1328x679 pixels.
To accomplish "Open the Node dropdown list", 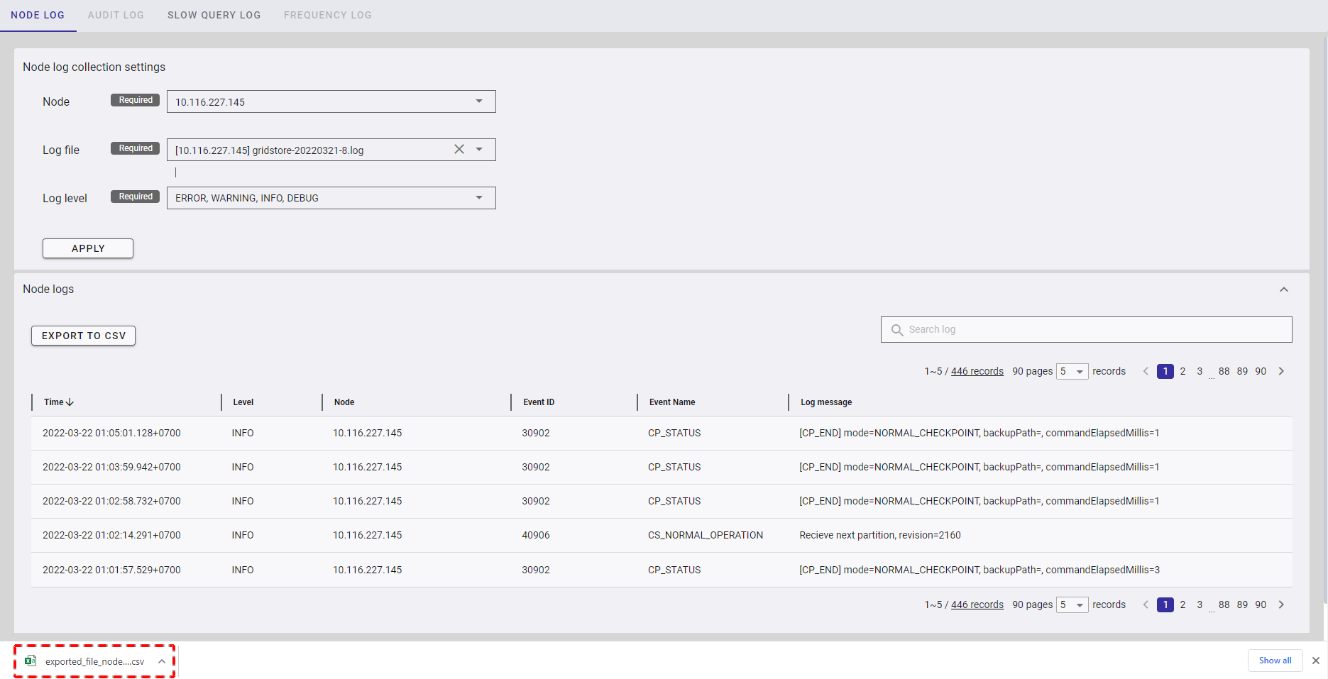I will click(x=479, y=101).
